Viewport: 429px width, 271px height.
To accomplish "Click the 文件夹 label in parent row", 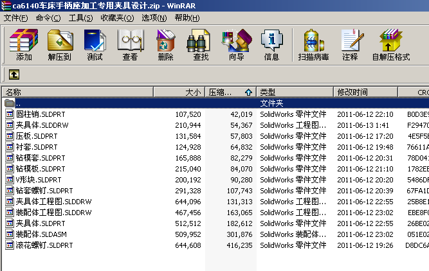I will tap(271, 103).
